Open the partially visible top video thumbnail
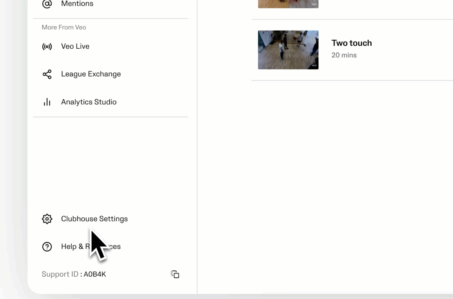453x299 pixels. 288,4
